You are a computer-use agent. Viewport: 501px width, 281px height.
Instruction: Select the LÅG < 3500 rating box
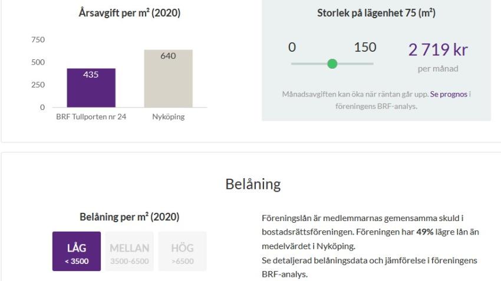pos(77,252)
